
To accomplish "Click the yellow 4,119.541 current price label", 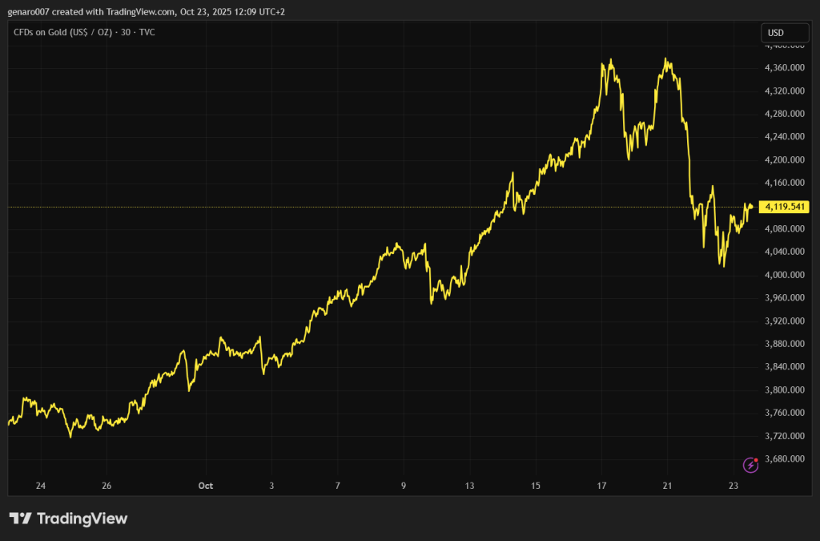I will pos(785,207).
